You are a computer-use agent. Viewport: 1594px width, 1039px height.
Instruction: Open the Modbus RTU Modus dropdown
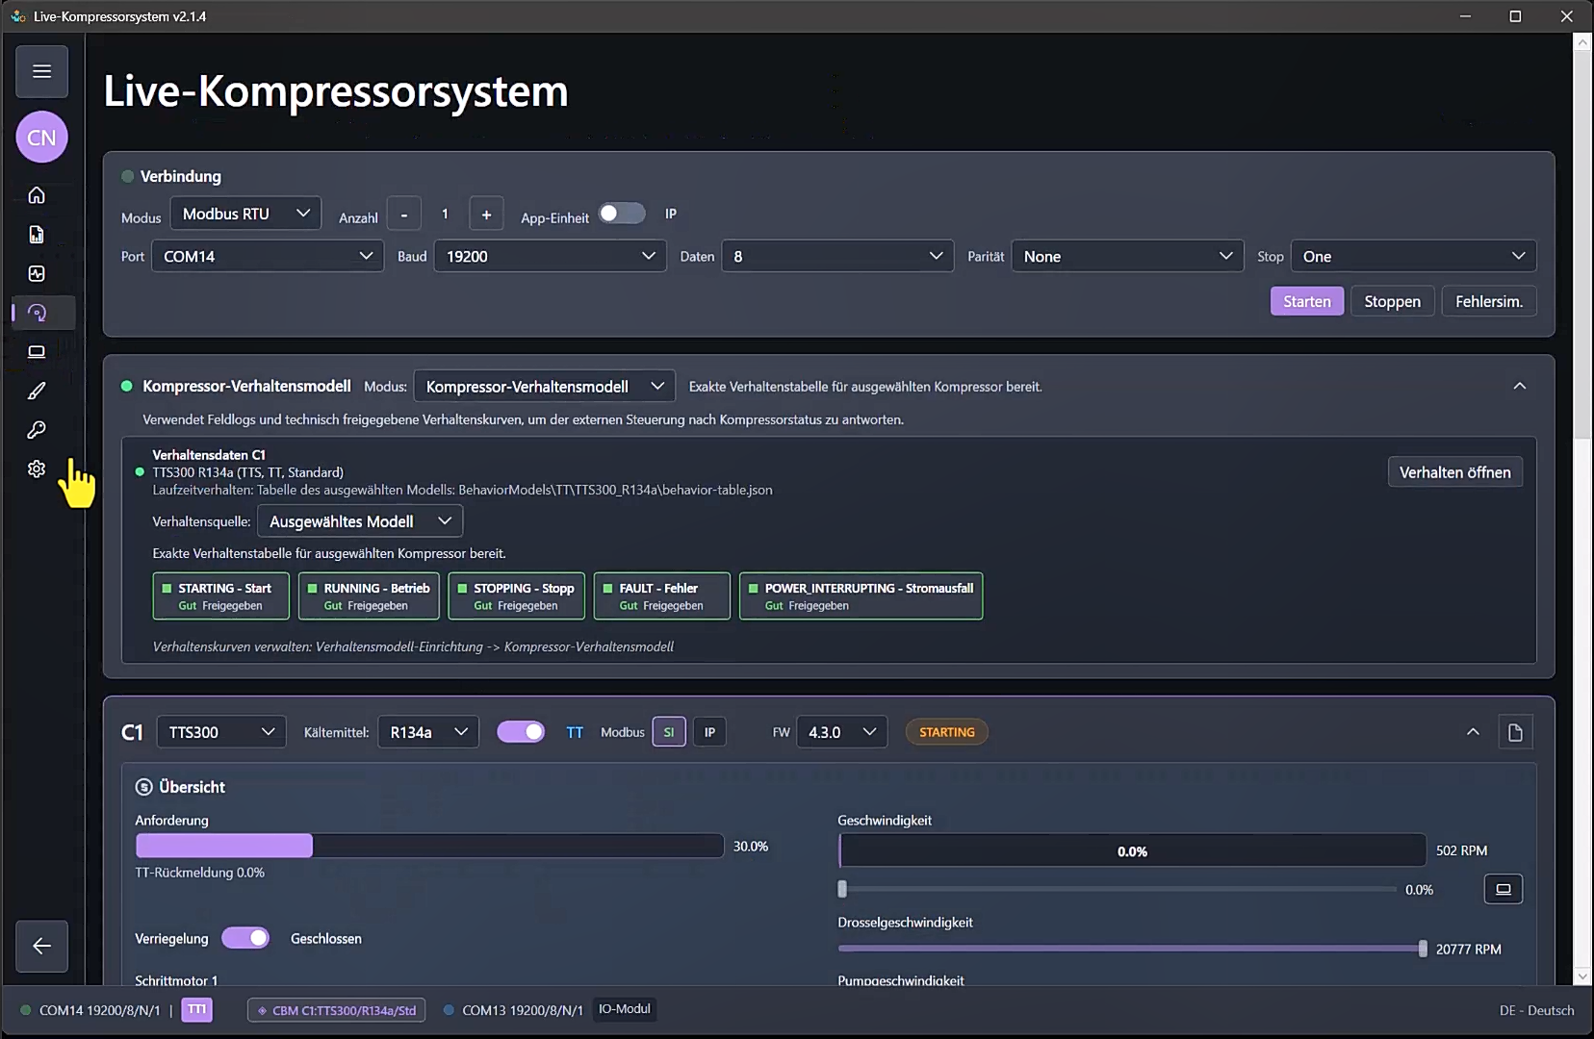coord(245,214)
